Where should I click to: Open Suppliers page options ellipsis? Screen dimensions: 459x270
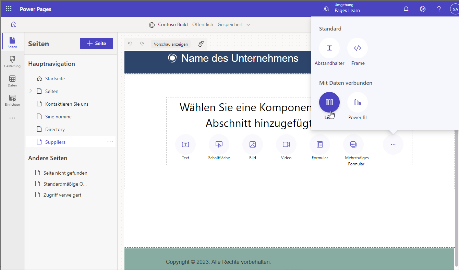(110, 142)
